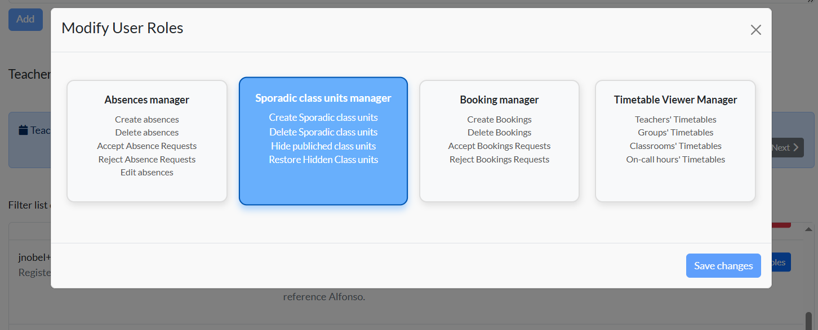Image resolution: width=818 pixels, height=330 pixels.
Task: Click the 'reference Alfonso.' text in the background
Action: point(324,296)
